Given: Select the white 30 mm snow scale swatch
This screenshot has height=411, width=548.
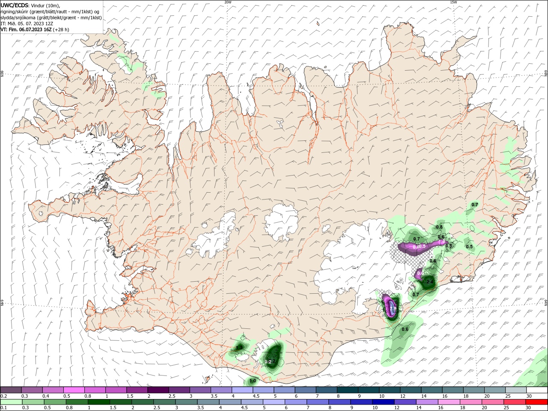Looking at the screenshot, I should tap(536, 390).
